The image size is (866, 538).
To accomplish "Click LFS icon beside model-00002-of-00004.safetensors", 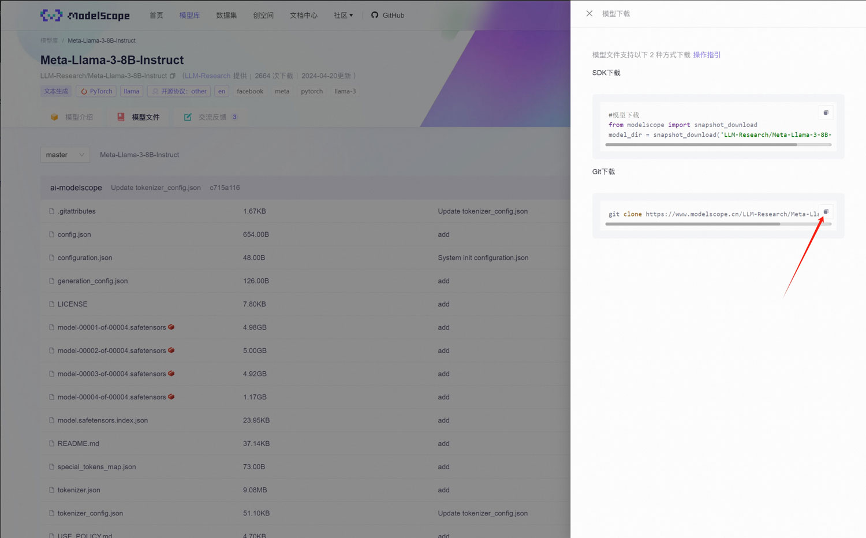I will (x=171, y=350).
